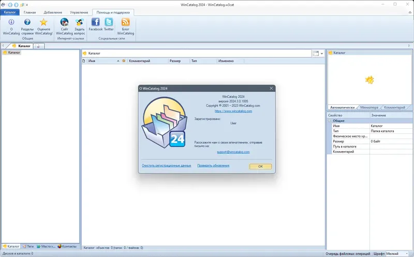Sort by the Размер column header
Image resolution: width=414 pixels, height=257 pixels.
click(x=179, y=61)
